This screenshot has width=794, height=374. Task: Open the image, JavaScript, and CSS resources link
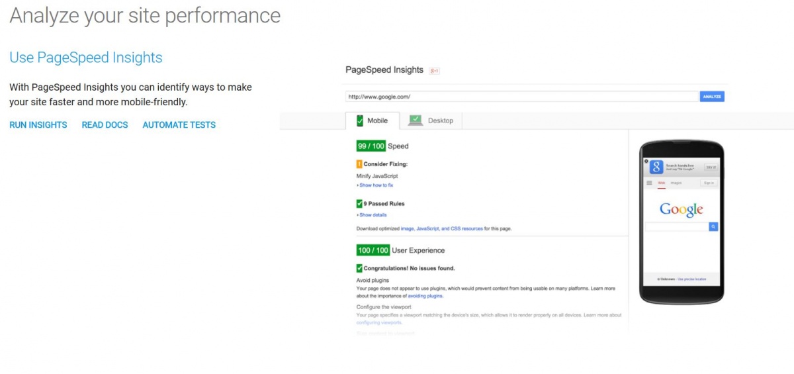click(442, 228)
